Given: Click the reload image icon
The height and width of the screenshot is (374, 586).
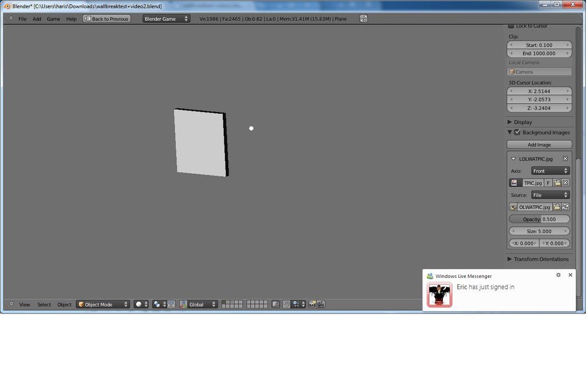Looking at the screenshot, I should coord(565,207).
